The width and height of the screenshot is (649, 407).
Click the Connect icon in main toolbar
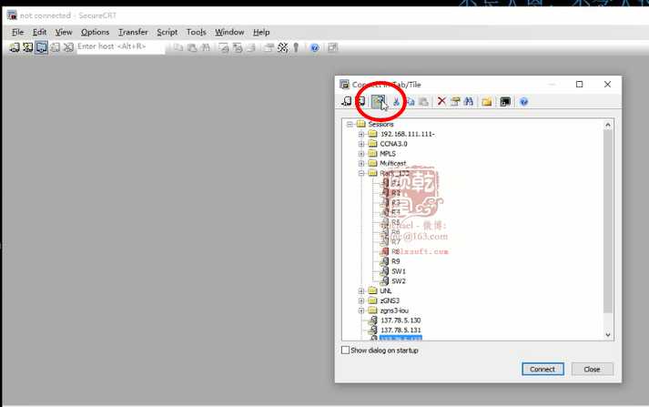15,47
